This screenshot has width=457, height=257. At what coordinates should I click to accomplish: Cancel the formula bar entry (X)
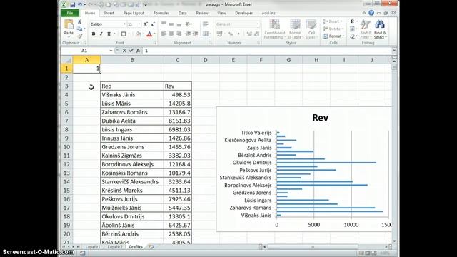[x=124, y=51]
